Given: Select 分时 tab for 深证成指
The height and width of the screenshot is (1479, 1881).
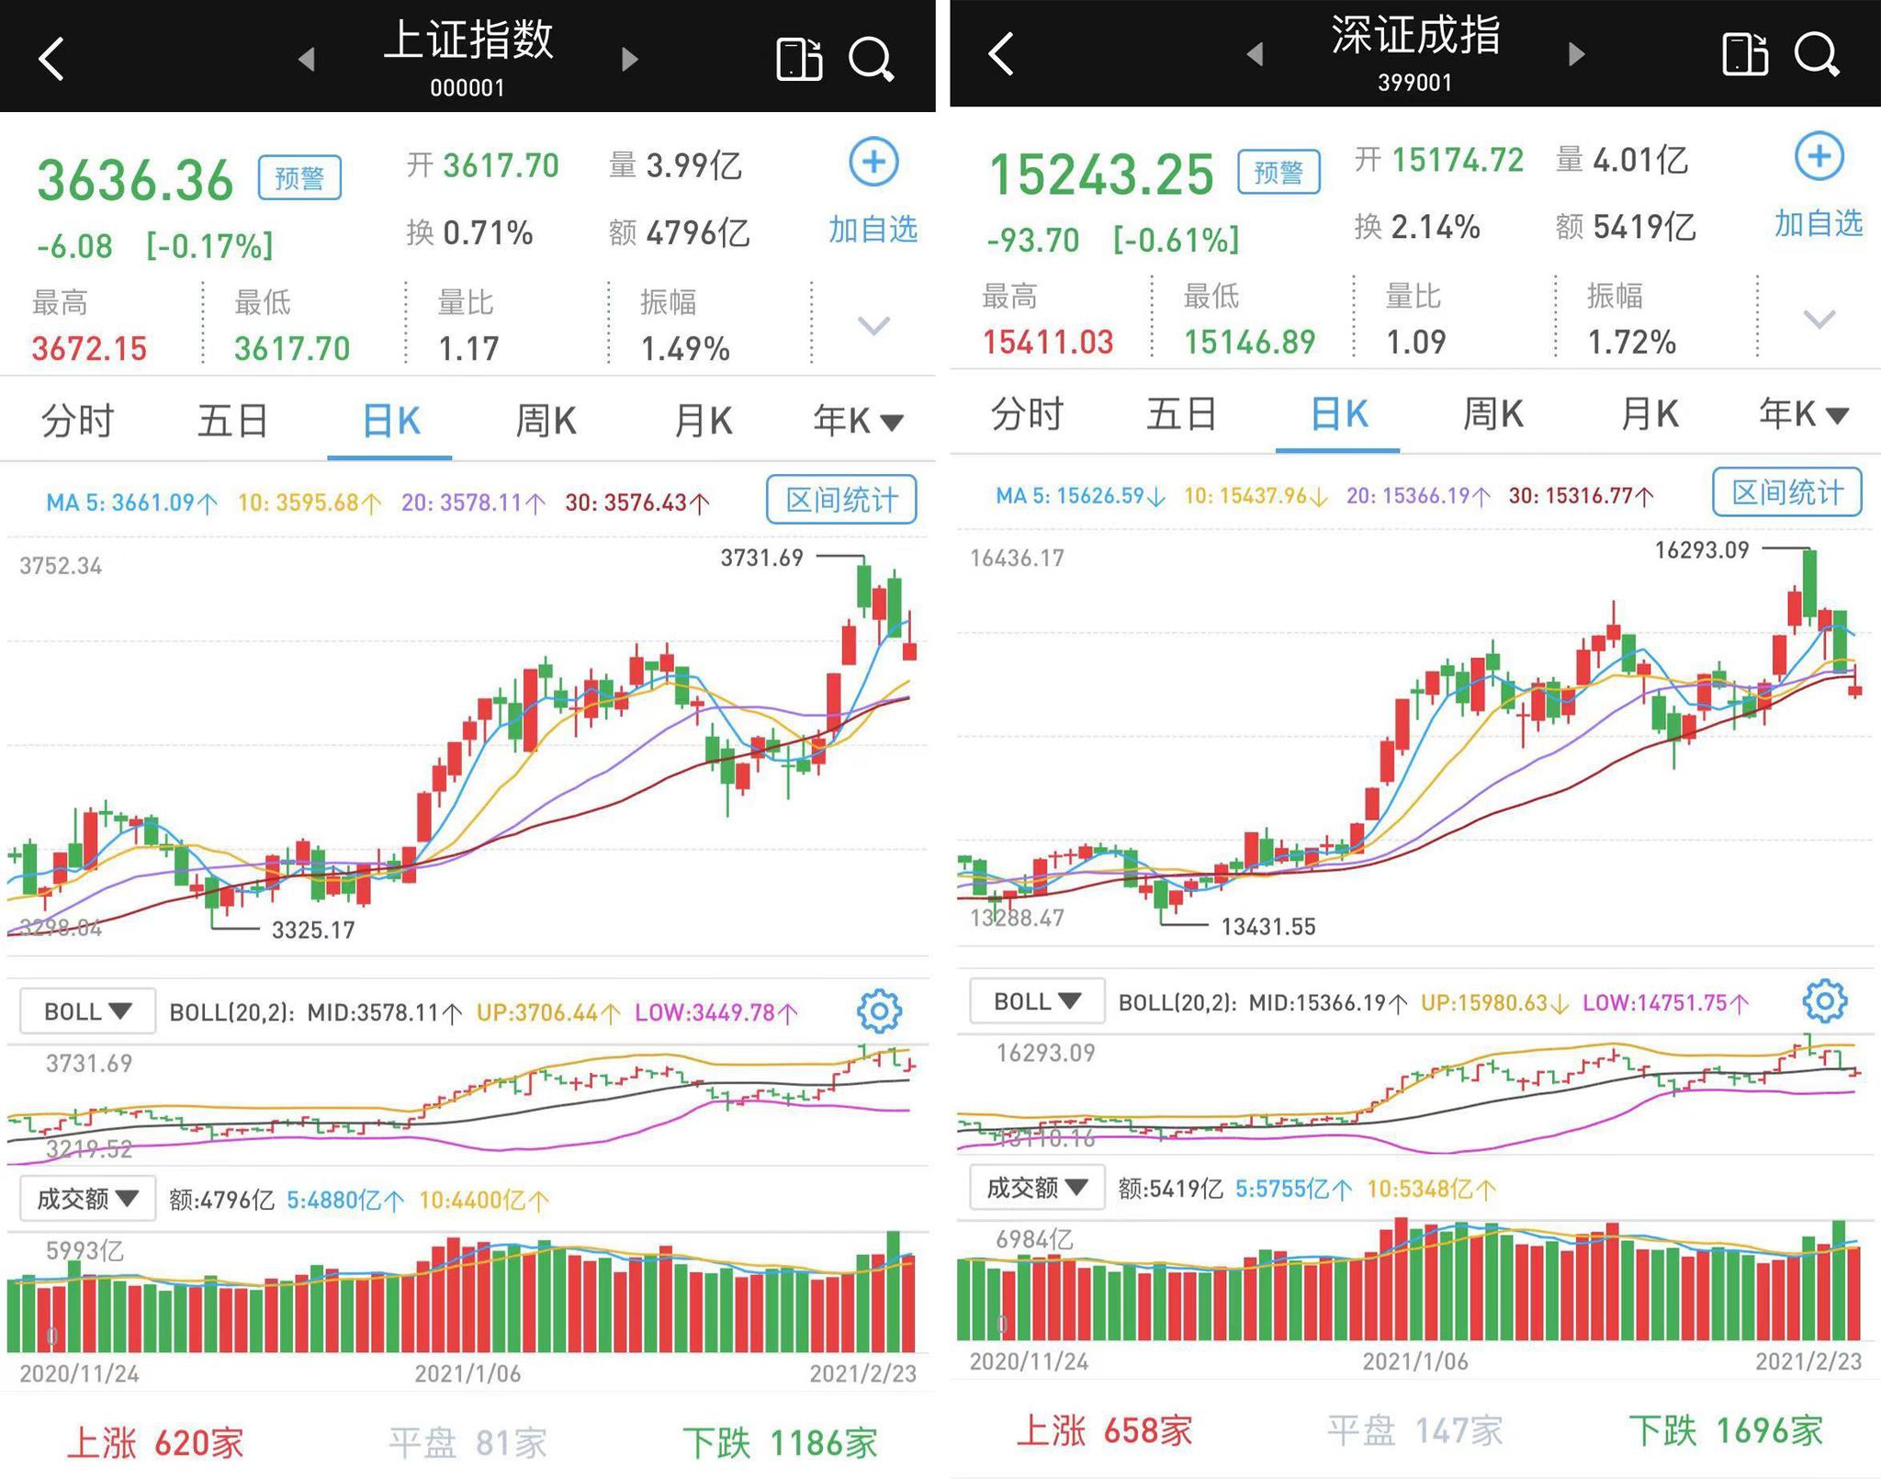Looking at the screenshot, I should tap(1027, 414).
